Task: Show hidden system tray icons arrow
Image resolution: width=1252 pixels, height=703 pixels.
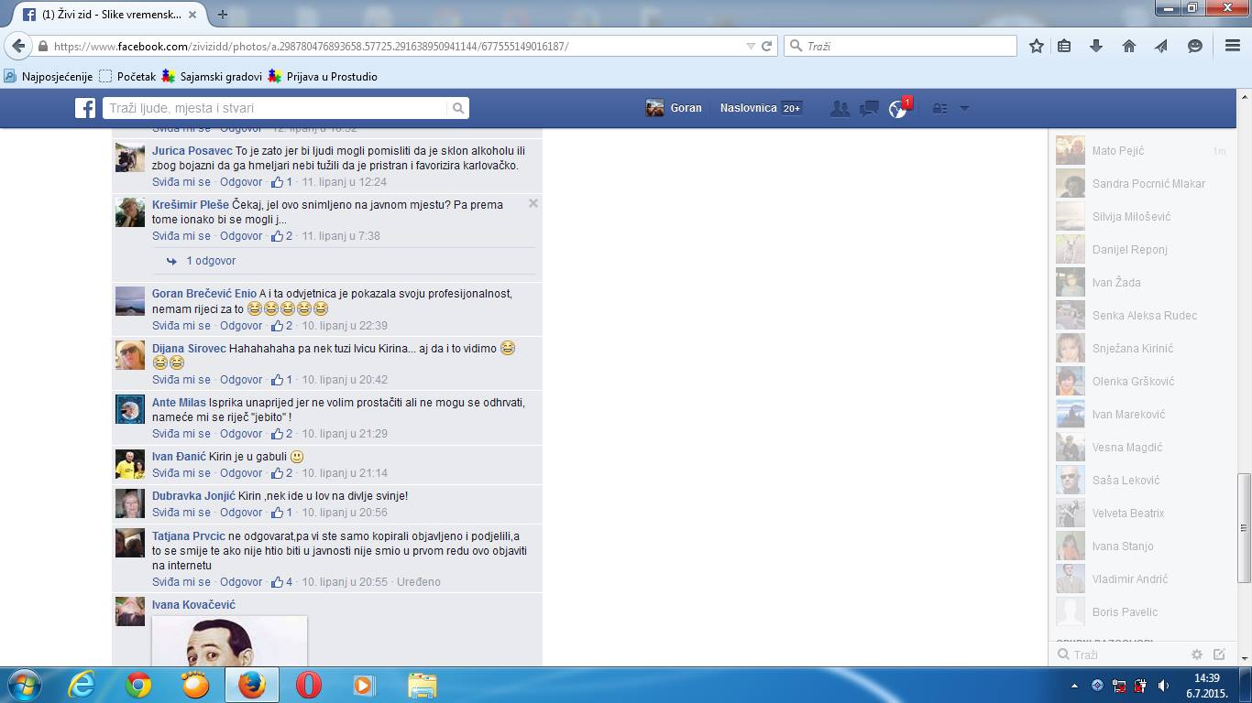Action: 1075,685
